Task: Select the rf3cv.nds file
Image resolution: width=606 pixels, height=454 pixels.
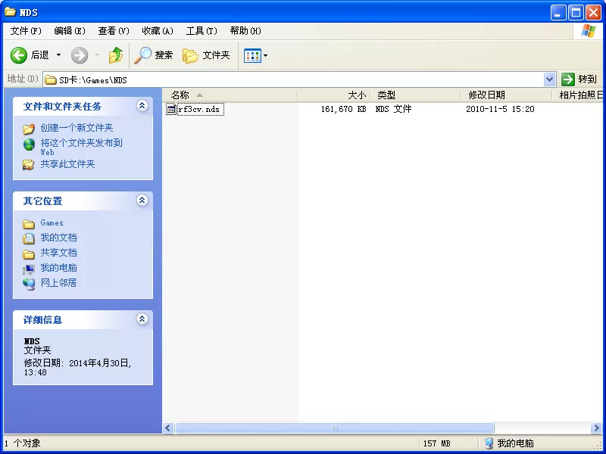Action: [x=200, y=109]
